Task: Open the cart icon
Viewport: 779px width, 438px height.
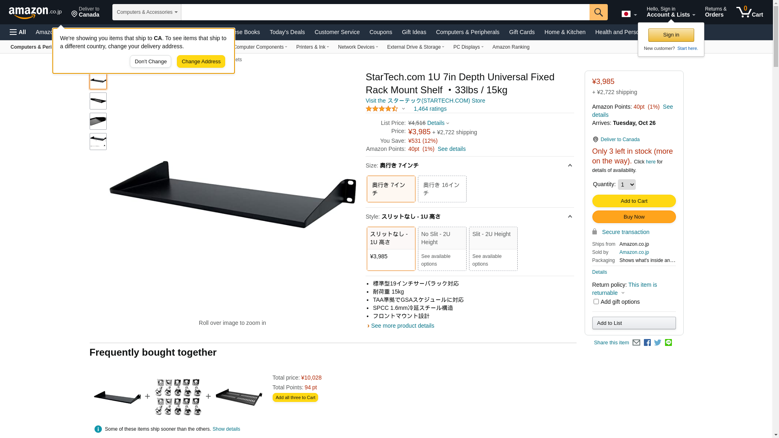Action: pyautogui.click(x=749, y=12)
